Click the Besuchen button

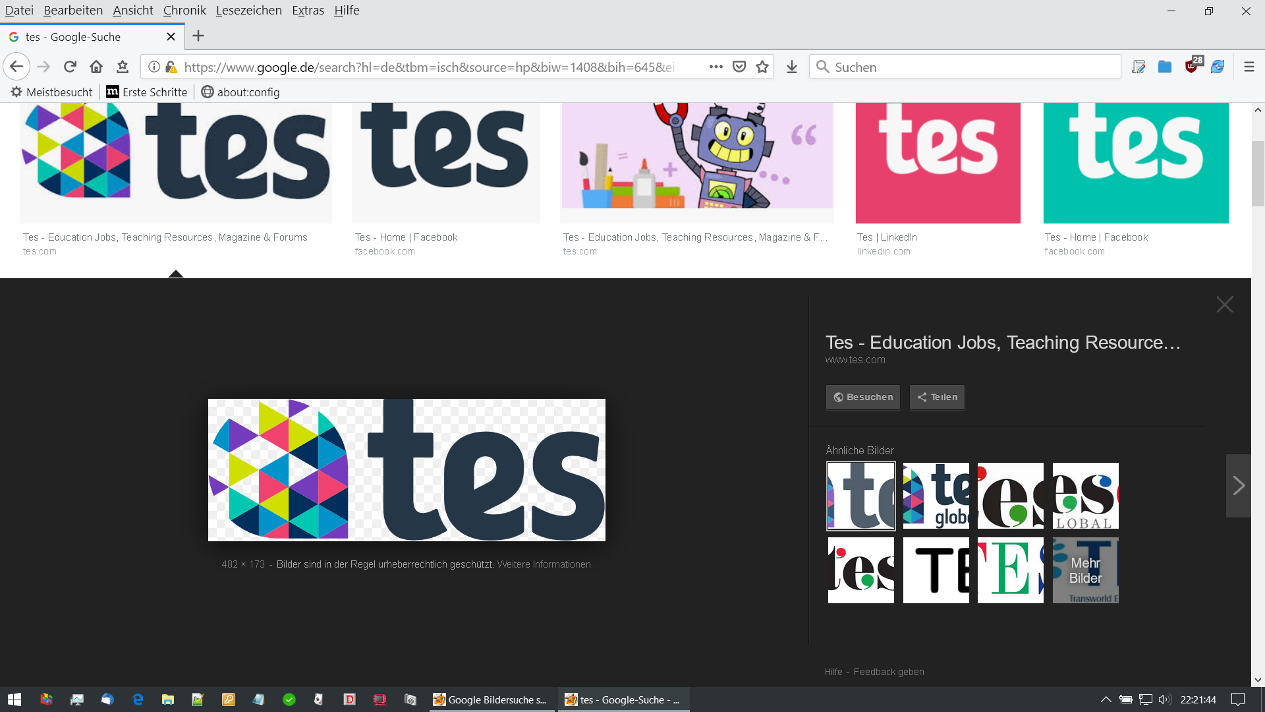(863, 397)
